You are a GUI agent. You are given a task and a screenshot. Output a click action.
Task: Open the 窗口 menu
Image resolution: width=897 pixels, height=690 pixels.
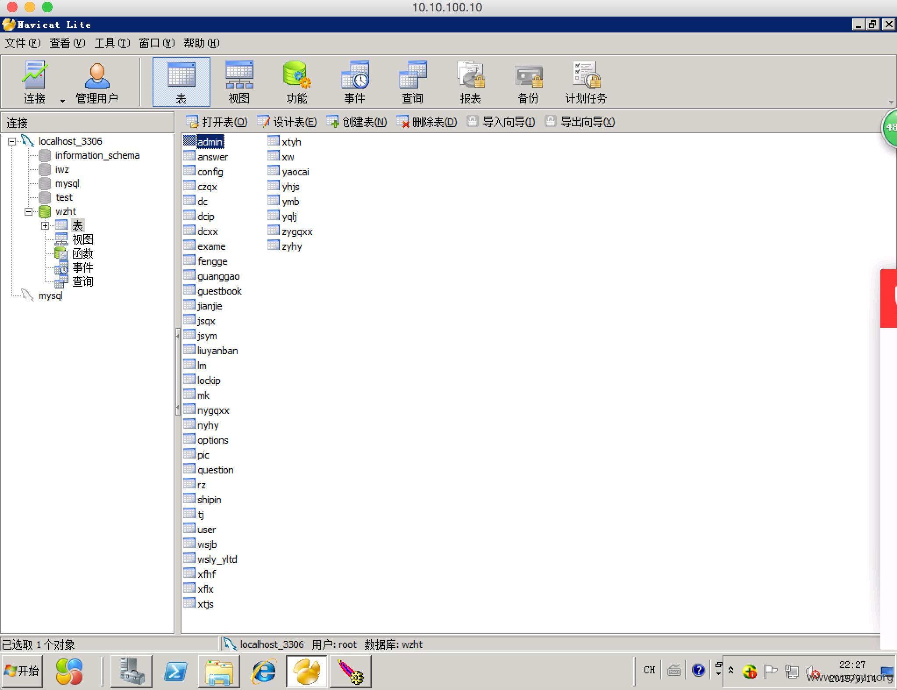coord(157,43)
